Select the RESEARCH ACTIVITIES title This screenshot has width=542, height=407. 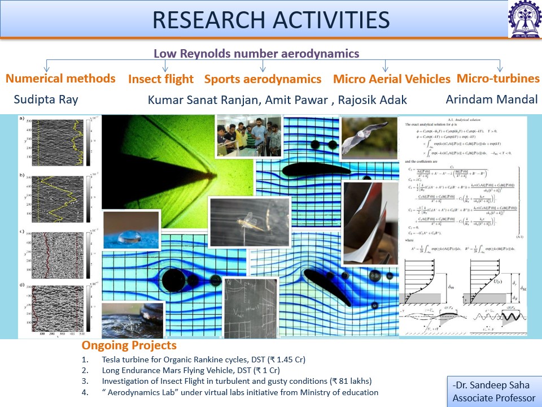tap(271, 19)
